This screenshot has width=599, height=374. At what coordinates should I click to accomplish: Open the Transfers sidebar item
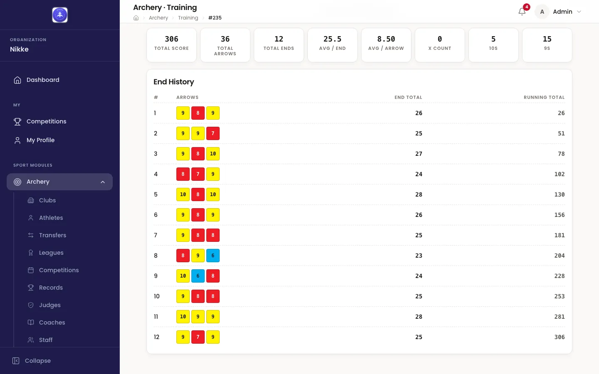[x=63, y=235]
